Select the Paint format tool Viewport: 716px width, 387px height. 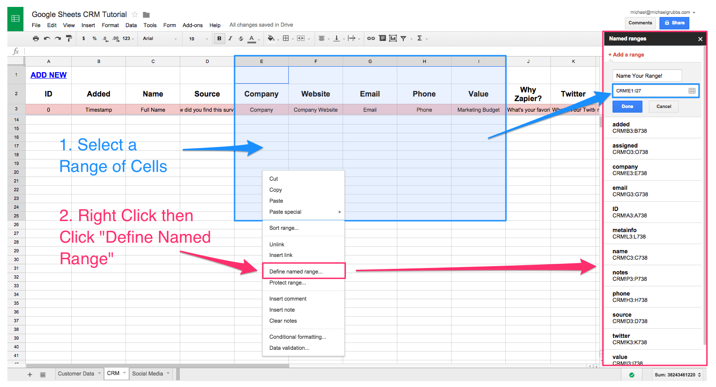[70, 39]
